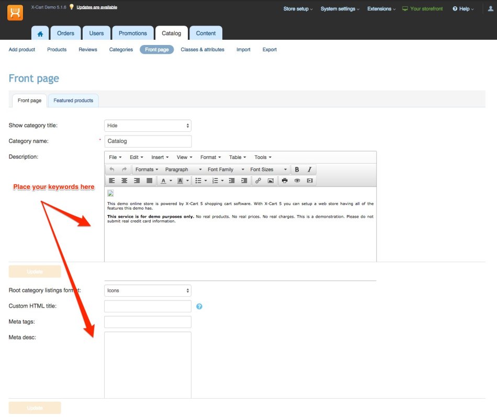
Task: Insert an image in the description editor
Action: point(271,181)
